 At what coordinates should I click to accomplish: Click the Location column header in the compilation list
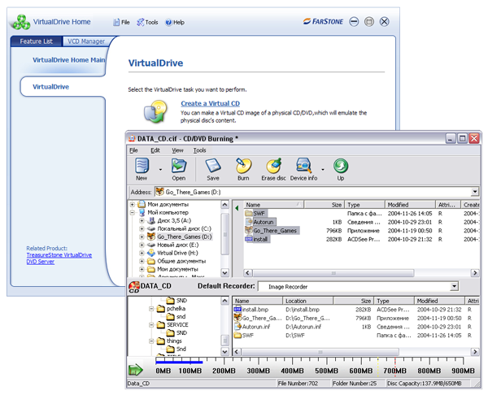click(307, 301)
